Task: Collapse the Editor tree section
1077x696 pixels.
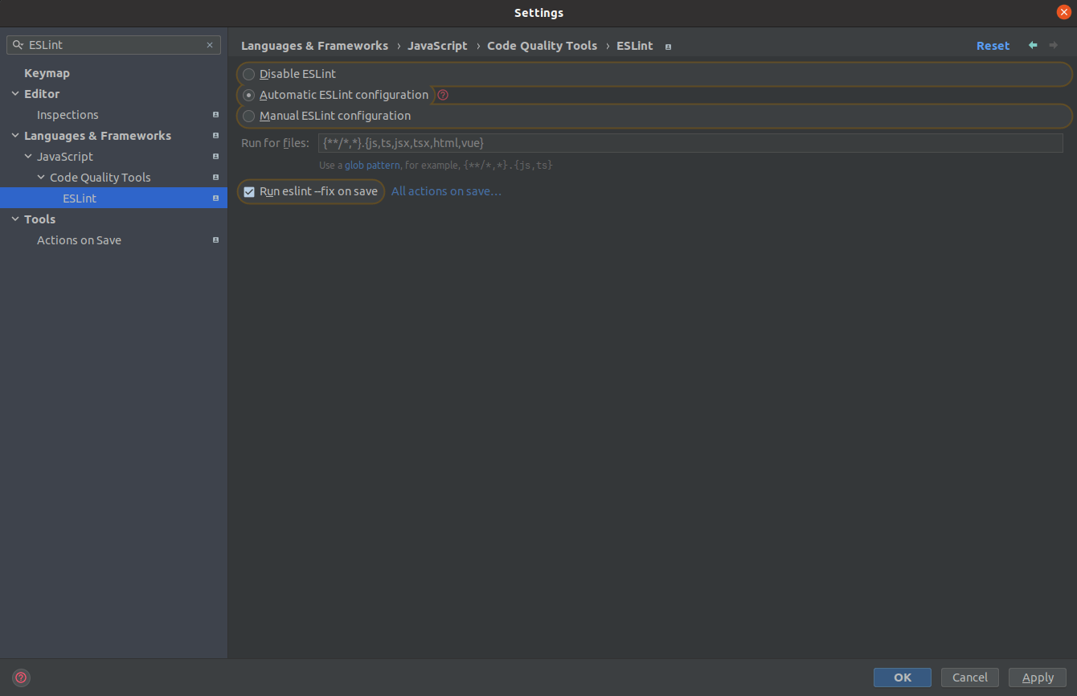Action: (x=15, y=94)
